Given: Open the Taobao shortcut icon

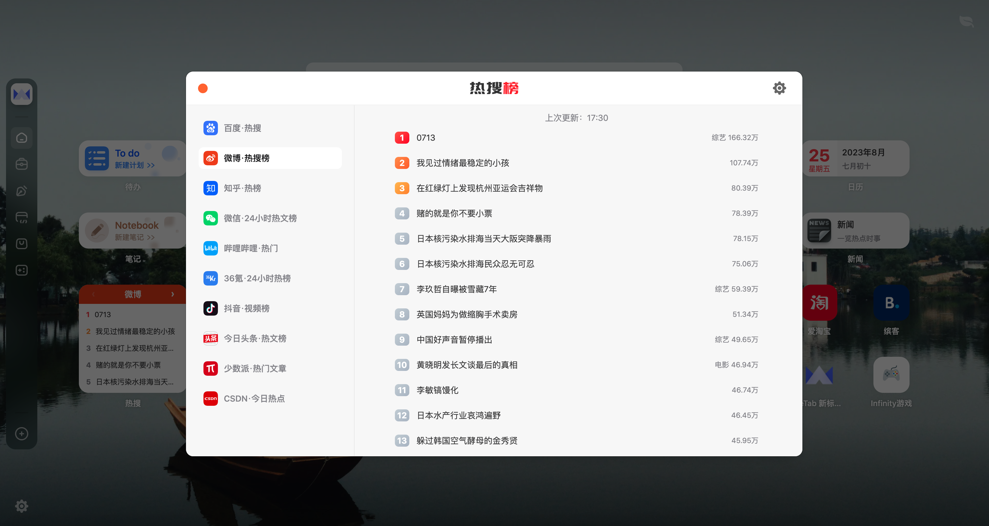Looking at the screenshot, I should pyautogui.click(x=819, y=303).
